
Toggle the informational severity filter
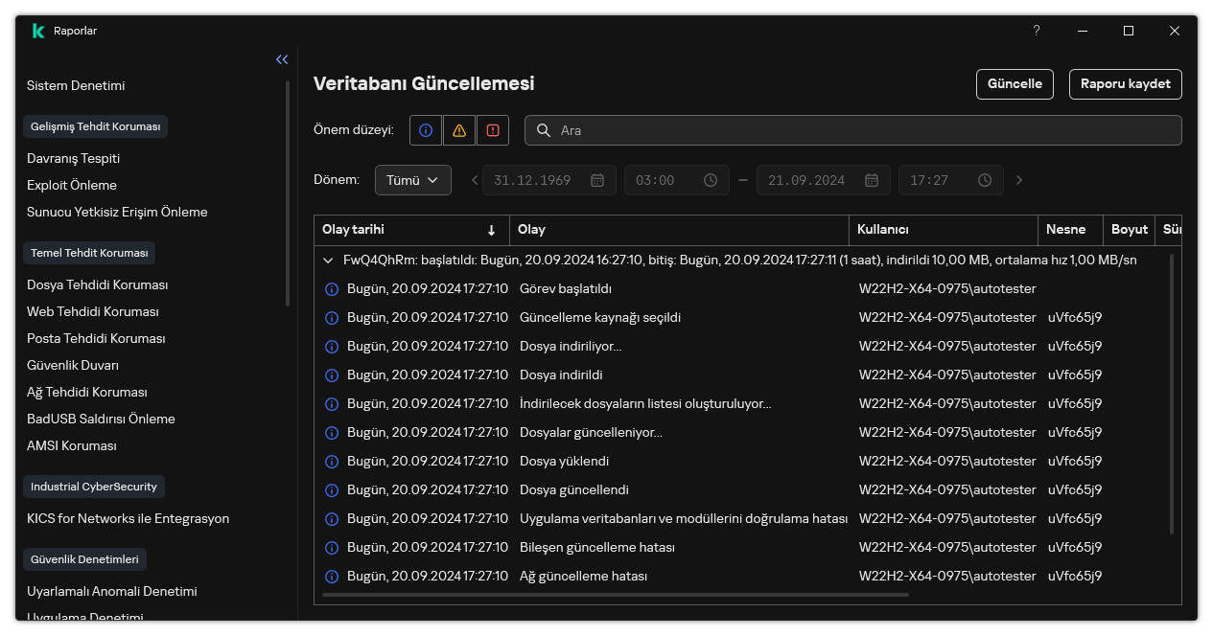(426, 130)
